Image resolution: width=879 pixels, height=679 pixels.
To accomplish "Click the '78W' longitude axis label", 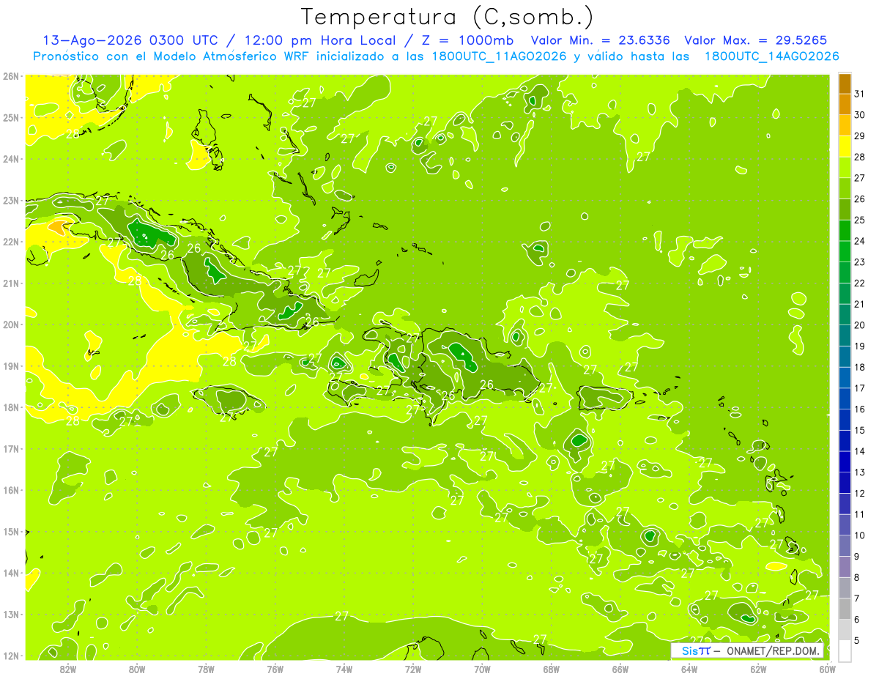I will [206, 669].
